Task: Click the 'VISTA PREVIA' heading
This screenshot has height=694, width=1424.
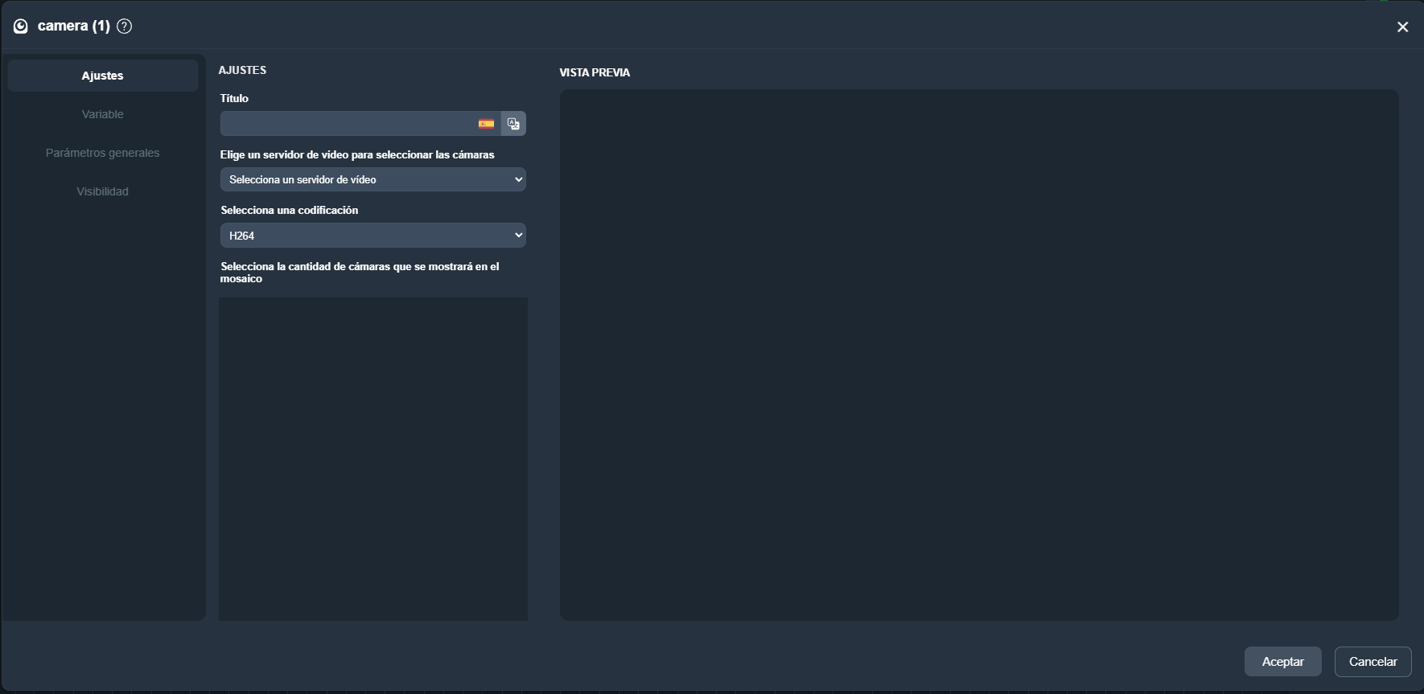Action: [x=595, y=72]
